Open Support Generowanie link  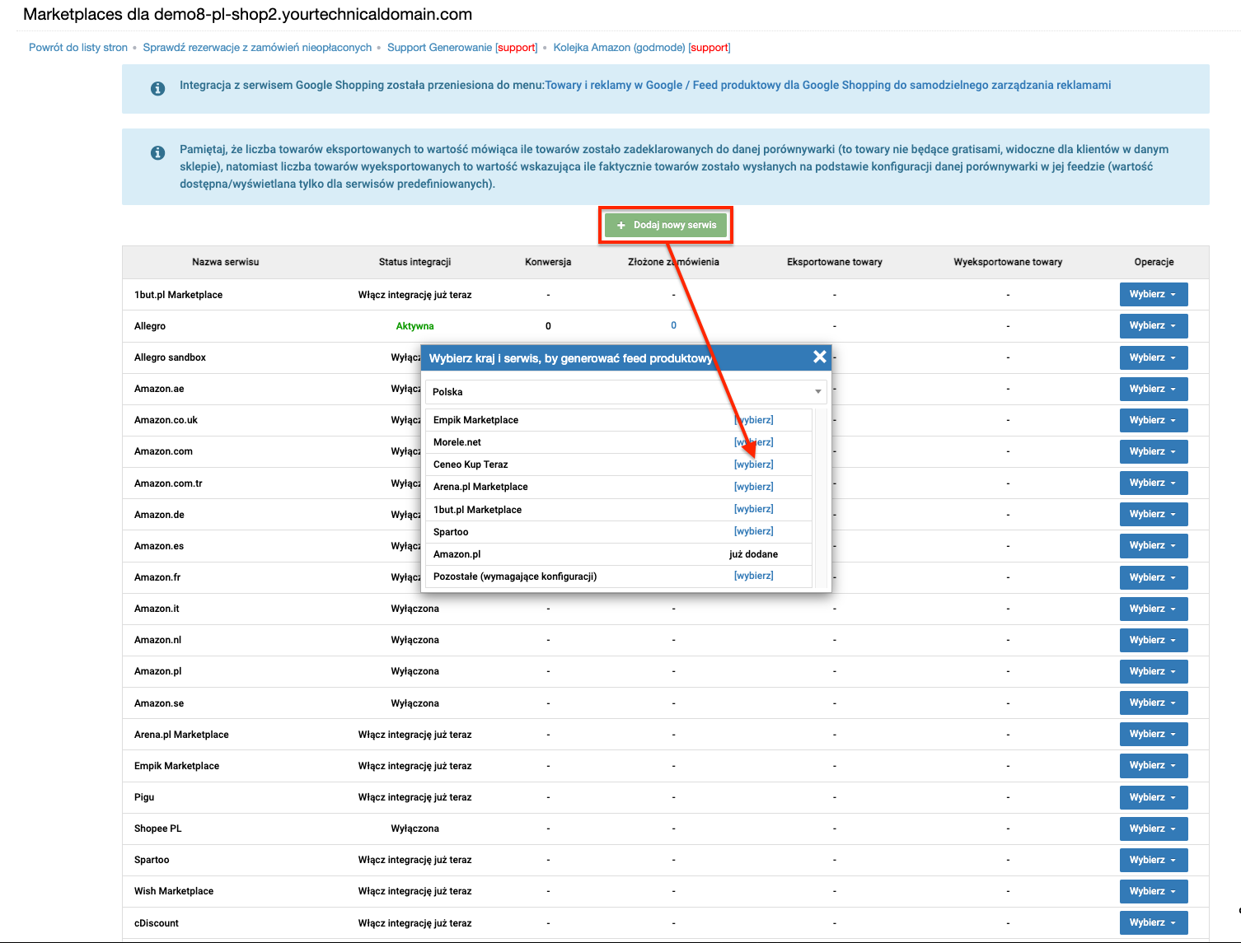coord(439,47)
